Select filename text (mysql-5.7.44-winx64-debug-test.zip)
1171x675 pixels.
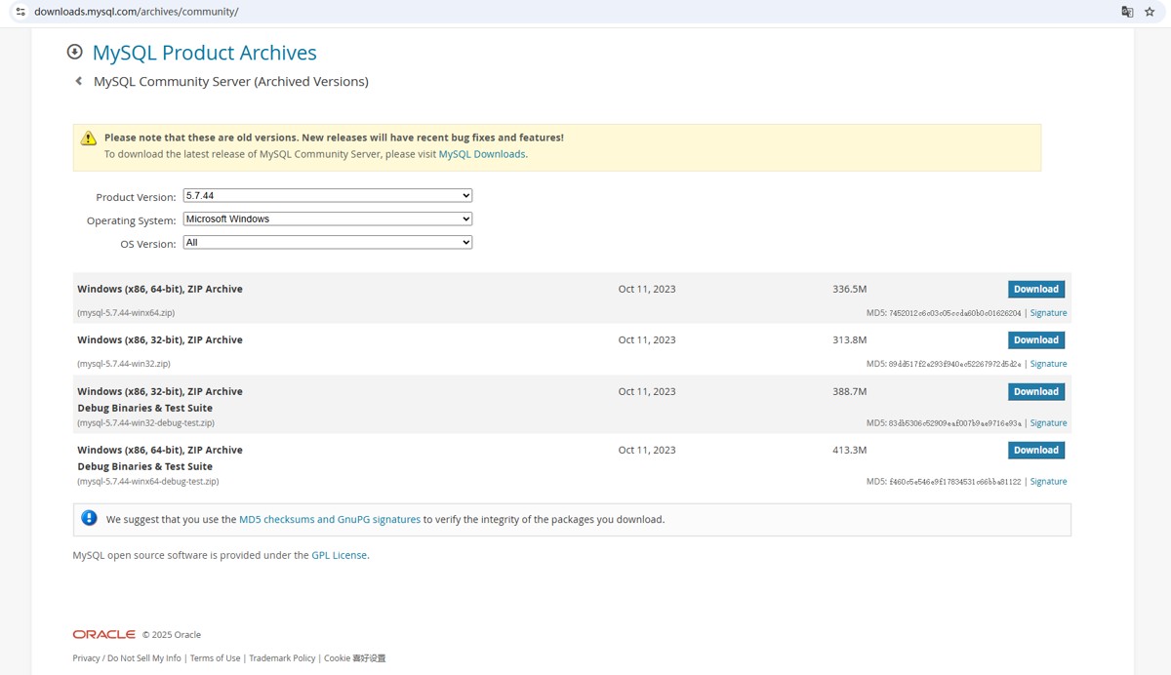[148, 482]
